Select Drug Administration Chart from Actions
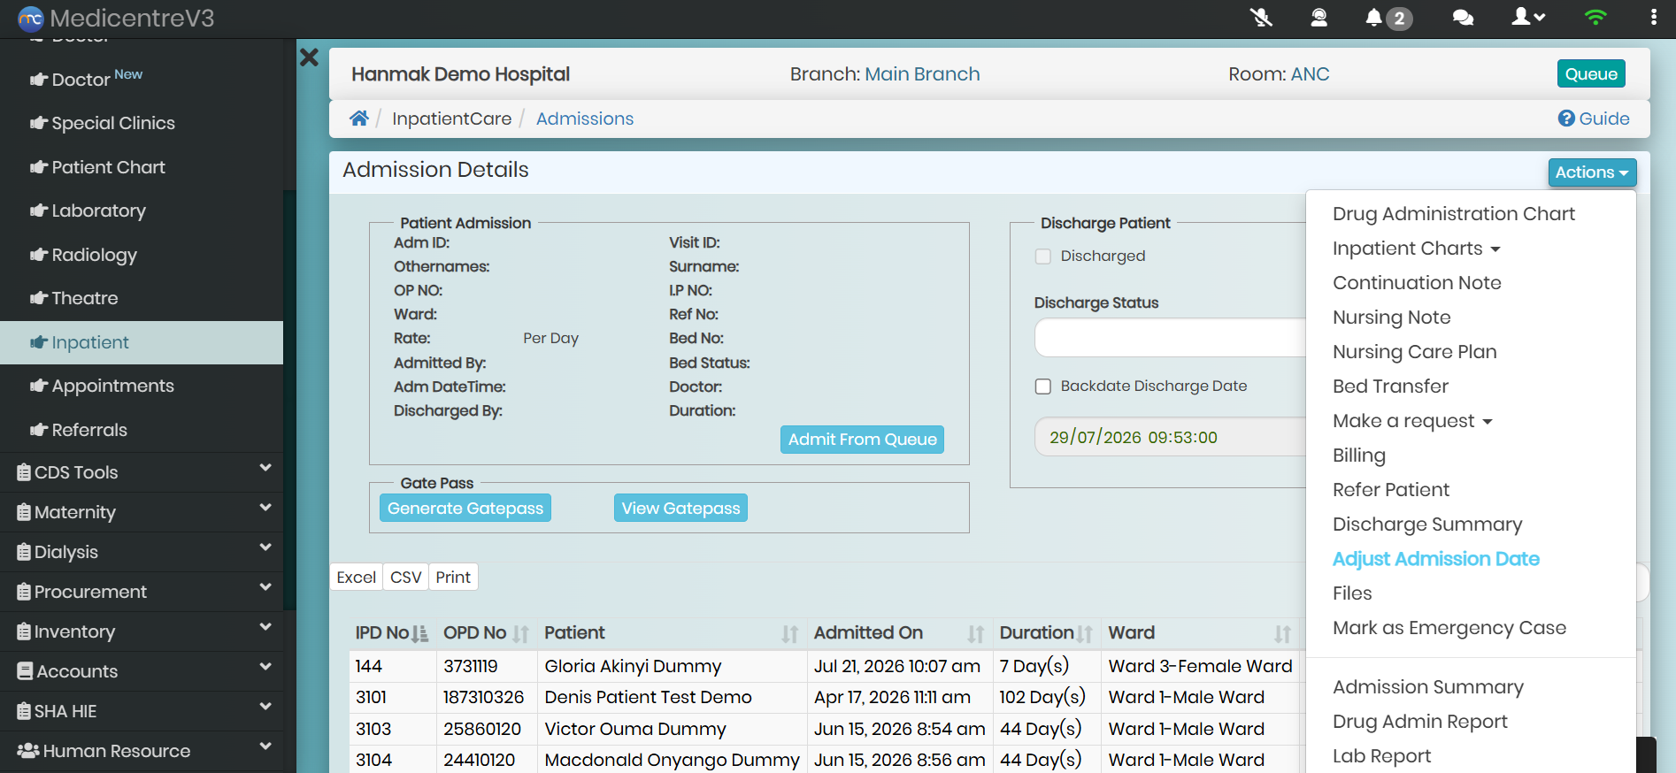This screenshot has height=773, width=1676. click(1454, 214)
